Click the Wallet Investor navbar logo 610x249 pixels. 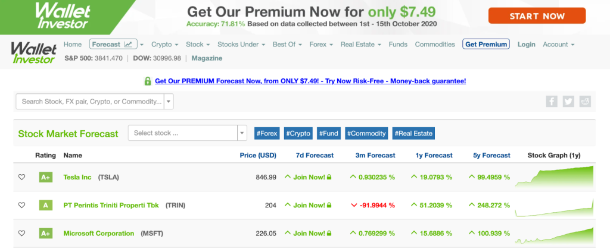[x=33, y=52]
